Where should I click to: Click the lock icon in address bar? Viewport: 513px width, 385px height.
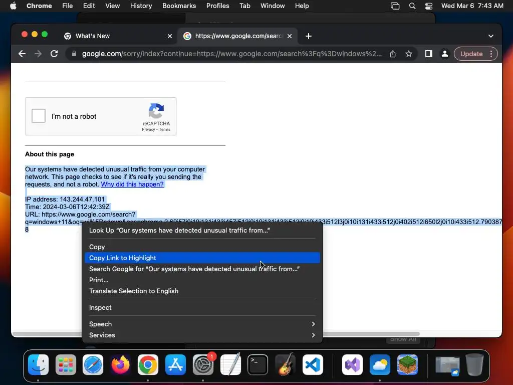pos(74,54)
